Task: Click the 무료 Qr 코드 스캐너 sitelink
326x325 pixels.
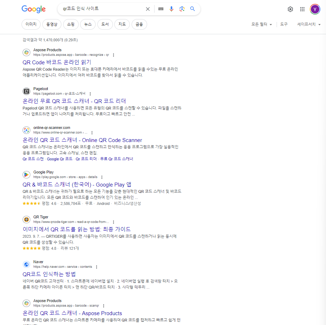Action: point(117,159)
